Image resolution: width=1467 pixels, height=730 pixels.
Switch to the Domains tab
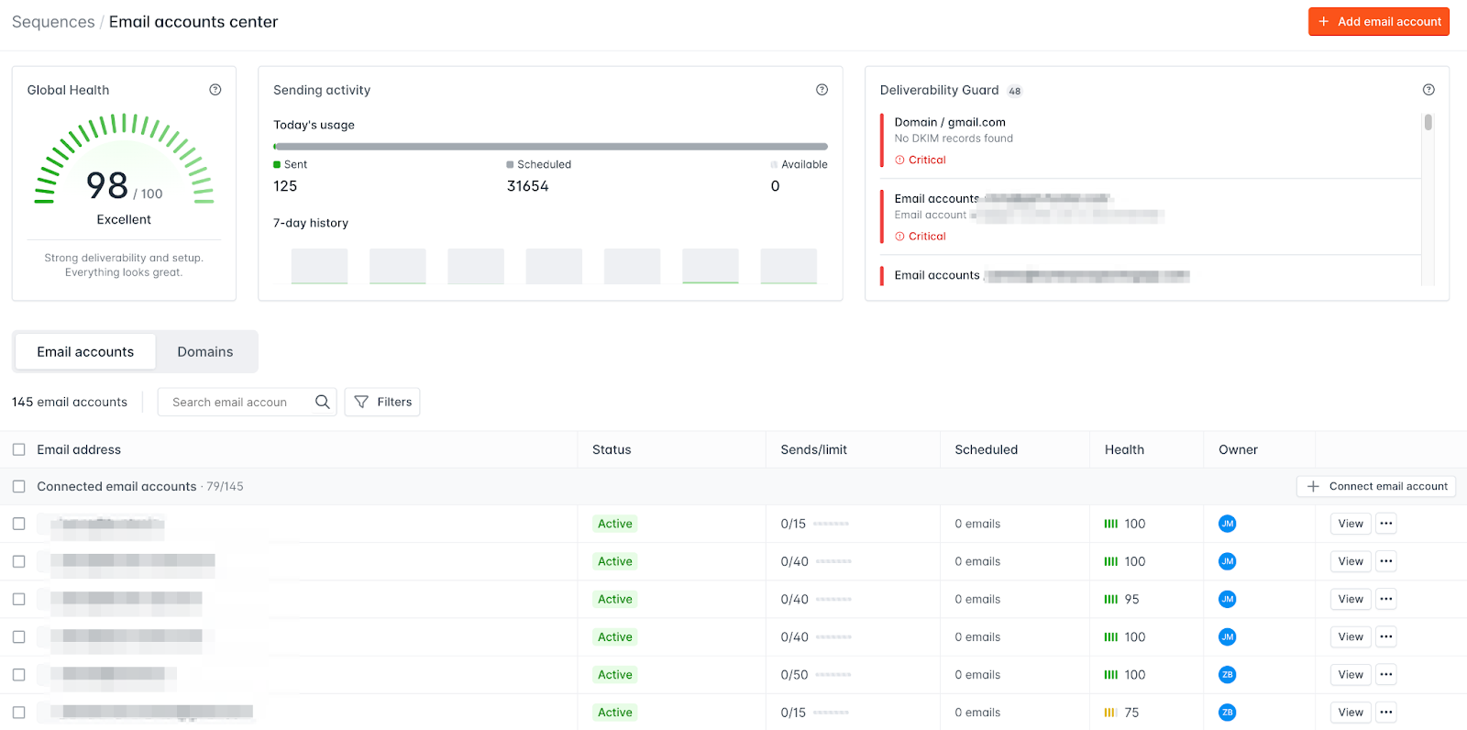point(205,352)
